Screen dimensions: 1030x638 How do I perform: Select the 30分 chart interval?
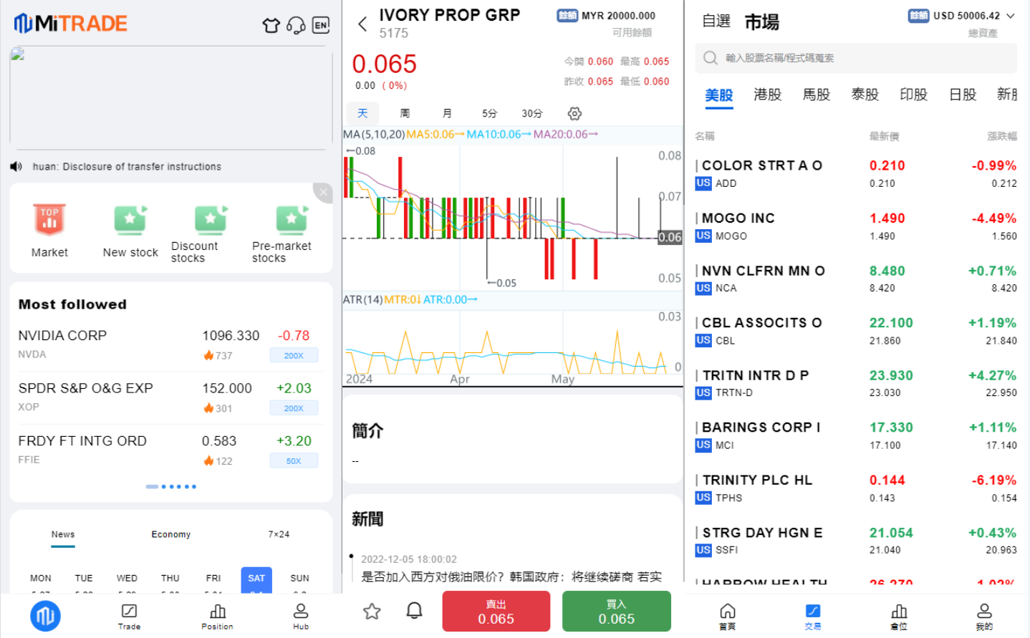[x=532, y=113]
